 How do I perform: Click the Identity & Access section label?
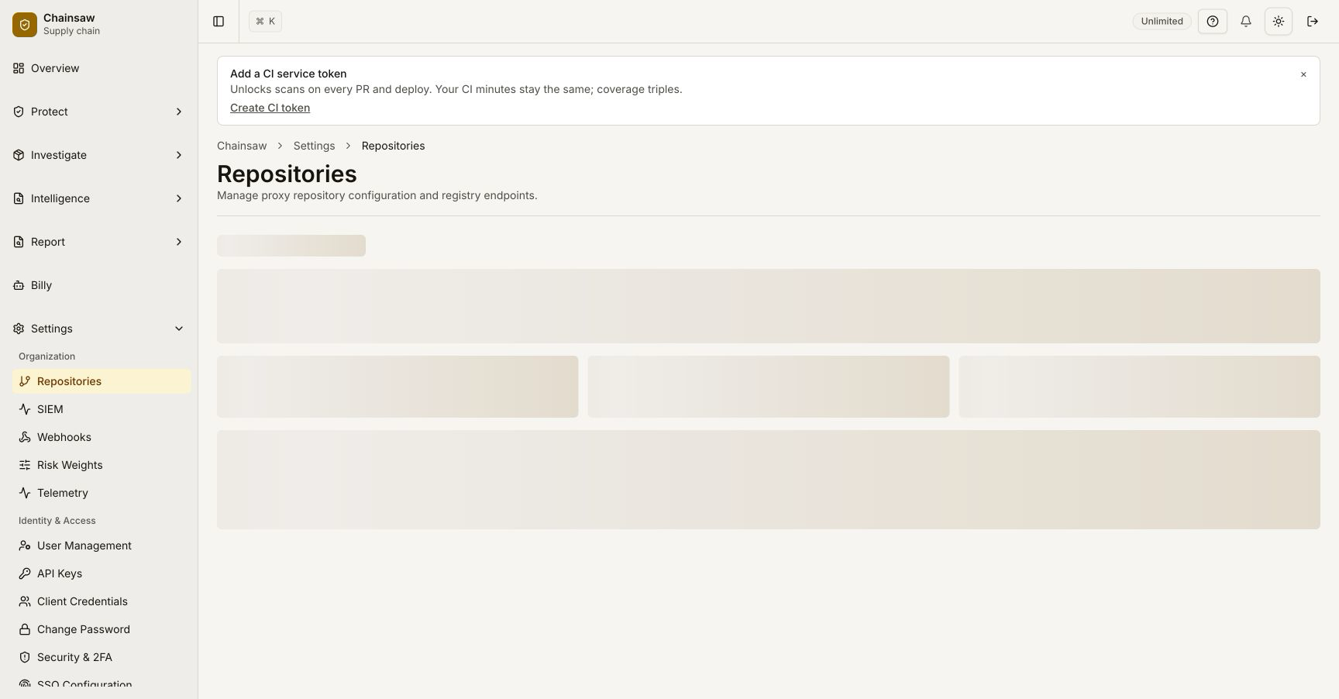tap(57, 521)
